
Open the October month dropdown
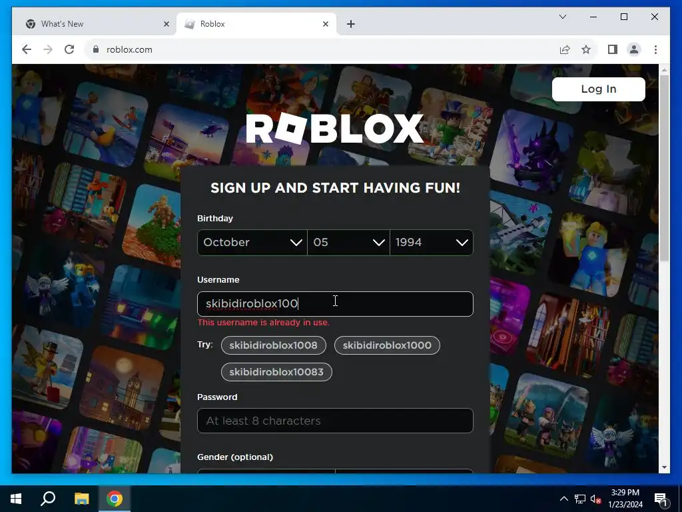tap(252, 243)
